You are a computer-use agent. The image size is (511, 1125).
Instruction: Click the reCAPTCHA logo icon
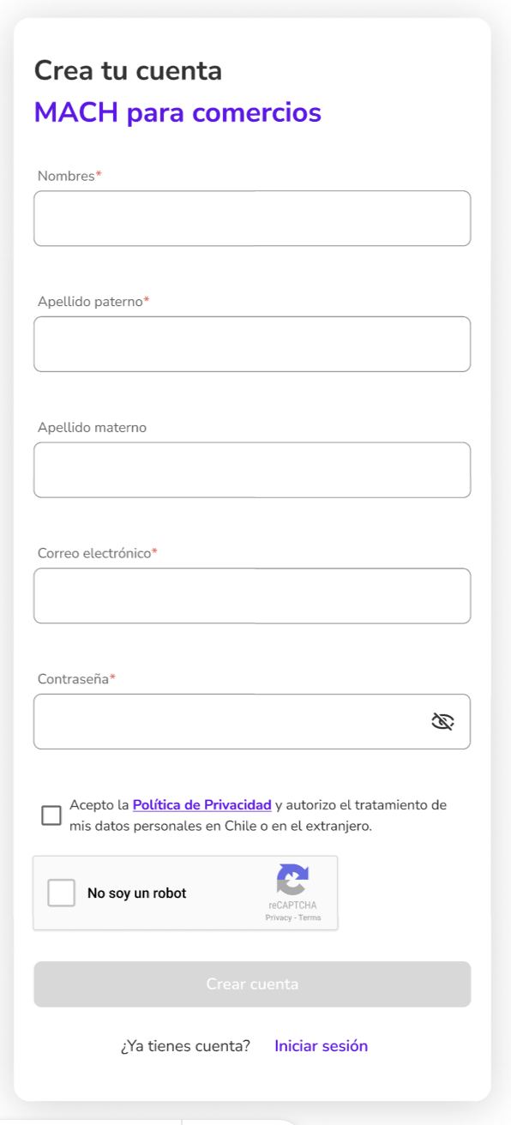click(292, 881)
